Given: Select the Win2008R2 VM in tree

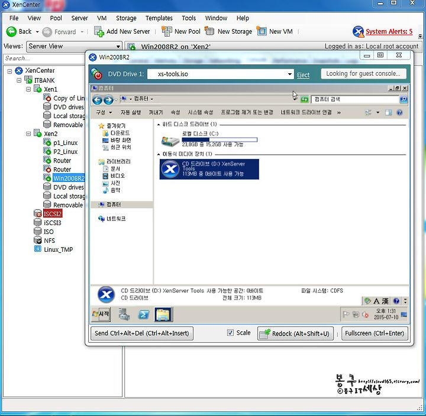Looking at the screenshot, I should point(69,178).
